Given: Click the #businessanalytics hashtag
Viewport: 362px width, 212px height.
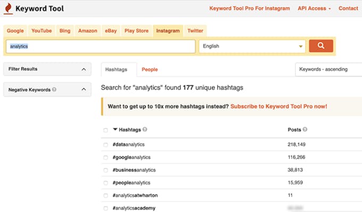Looking at the screenshot, I should 134,170.
